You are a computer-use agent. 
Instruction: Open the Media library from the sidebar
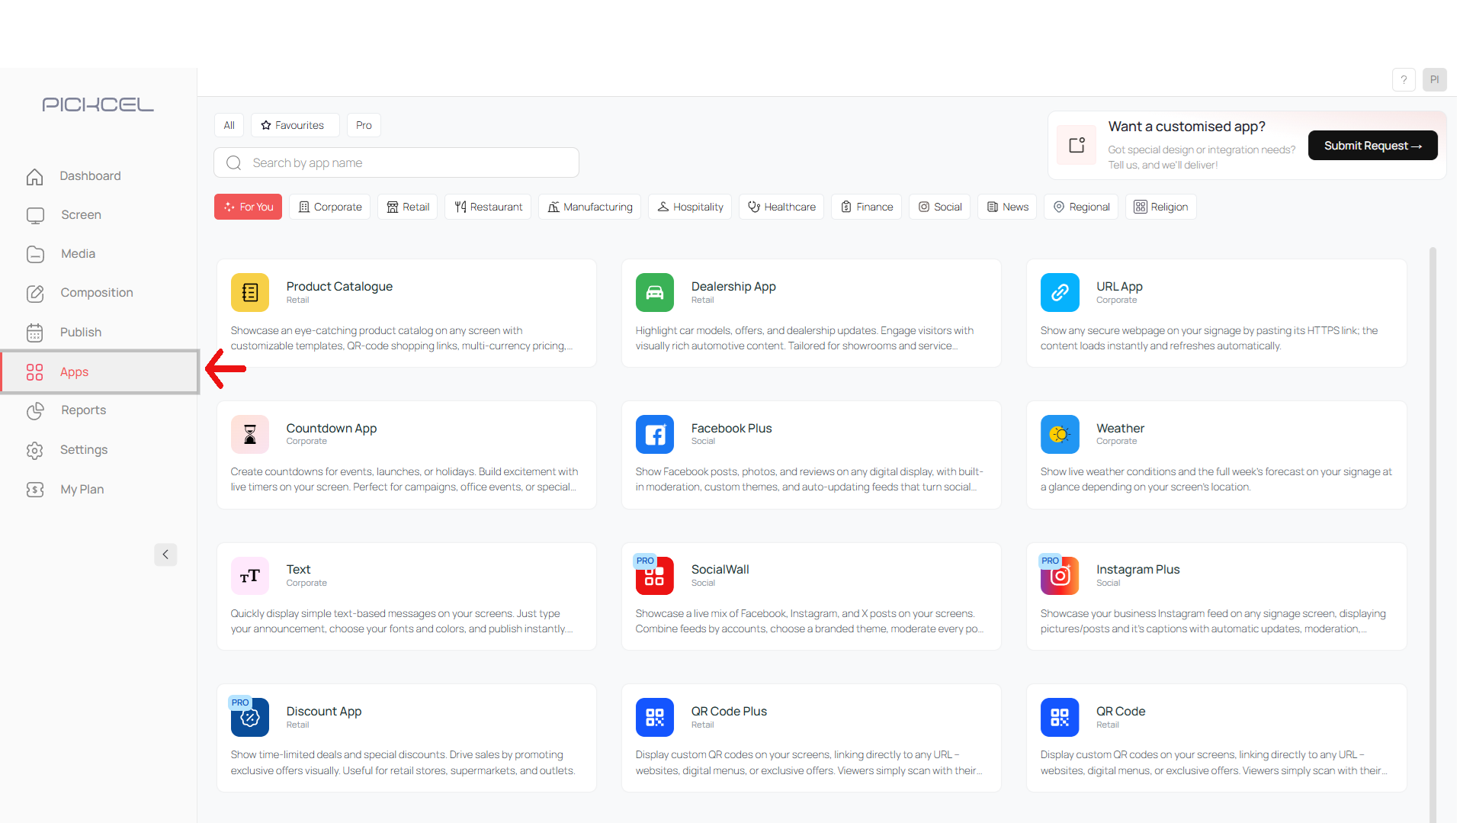35,254
